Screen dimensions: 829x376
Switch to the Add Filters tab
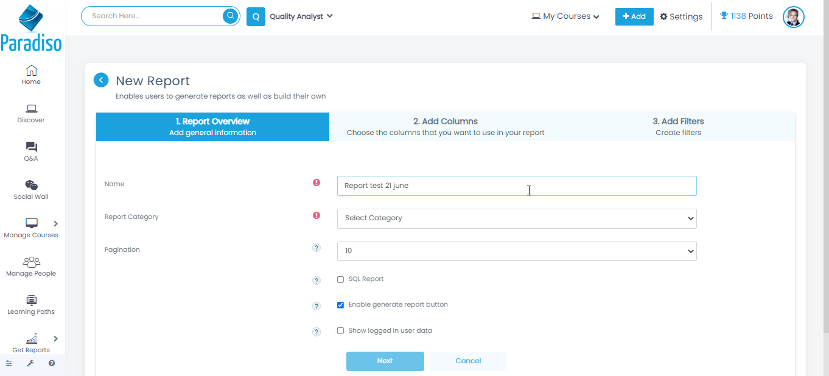(x=678, y=127)
